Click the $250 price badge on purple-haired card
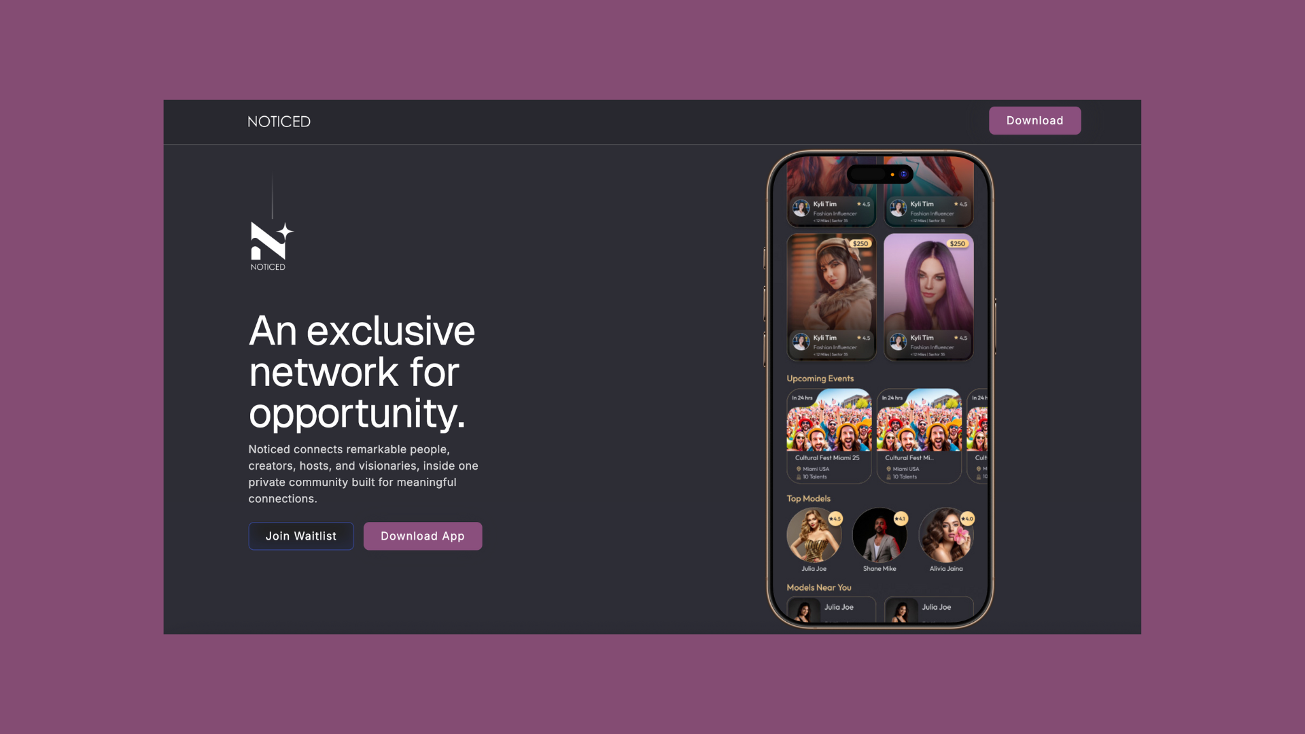Image resolution: width=1305 pixels, height=734 pixels. pos(957,243)
